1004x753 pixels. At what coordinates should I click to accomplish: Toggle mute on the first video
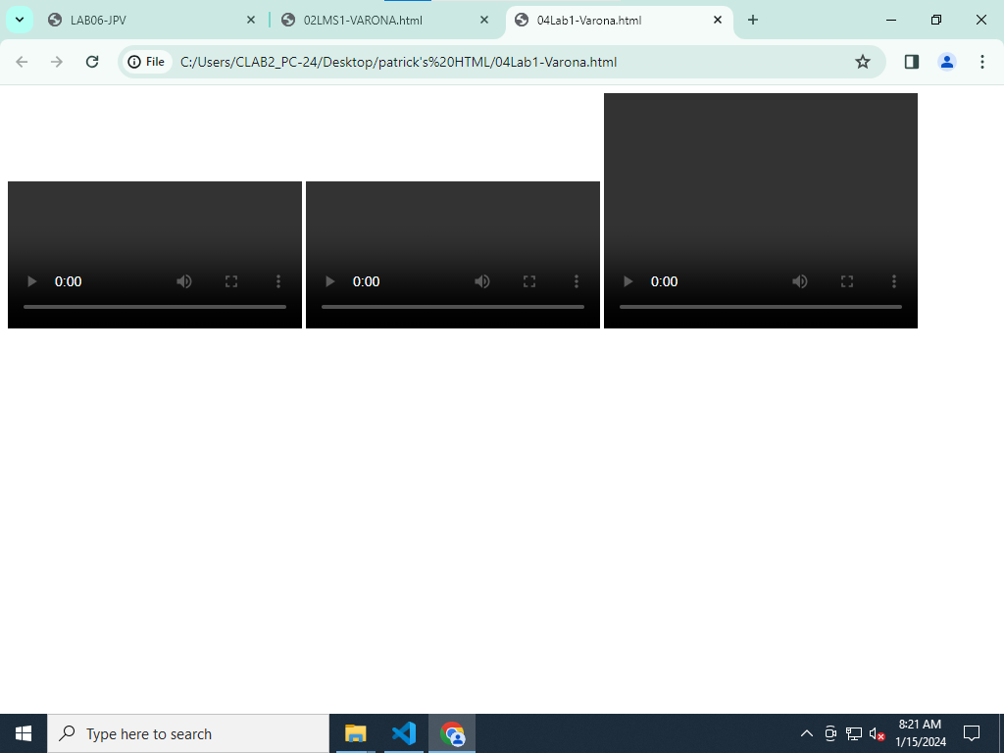tap(184, 281)
